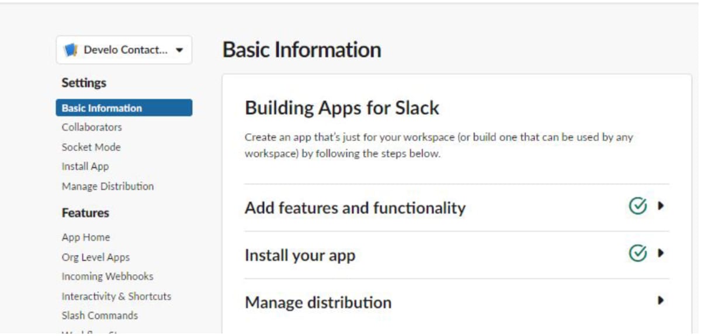Open the Org Level Apps page
This screenshot has width=701, height=336.
click(95, 257)
